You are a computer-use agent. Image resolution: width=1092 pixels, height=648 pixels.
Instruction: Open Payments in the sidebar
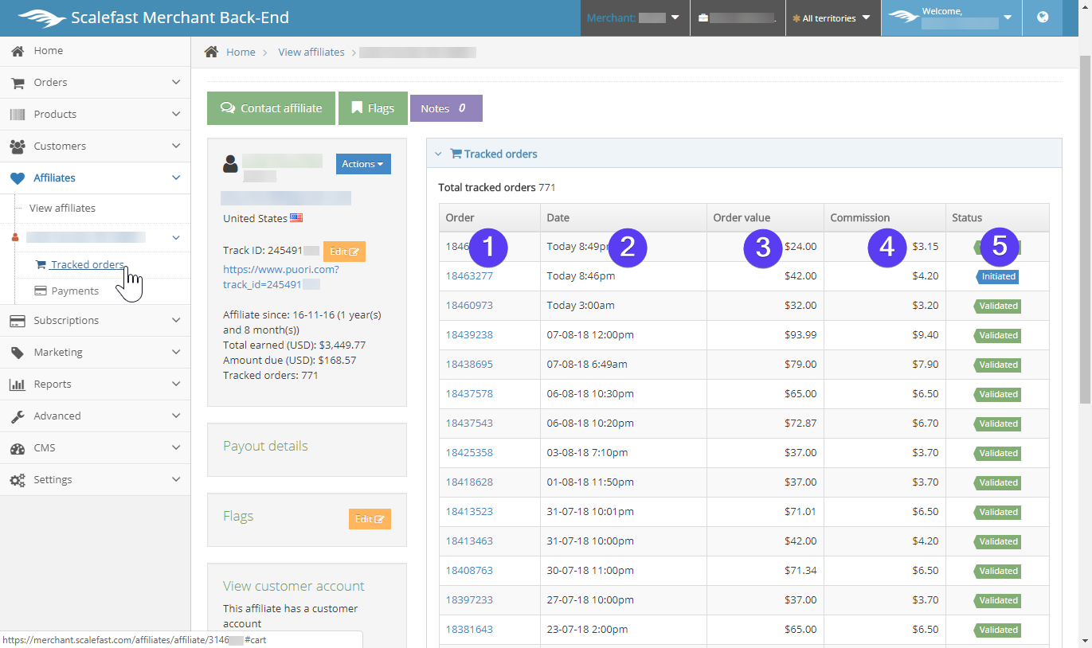pyautogui.click(x=75, y=291)
